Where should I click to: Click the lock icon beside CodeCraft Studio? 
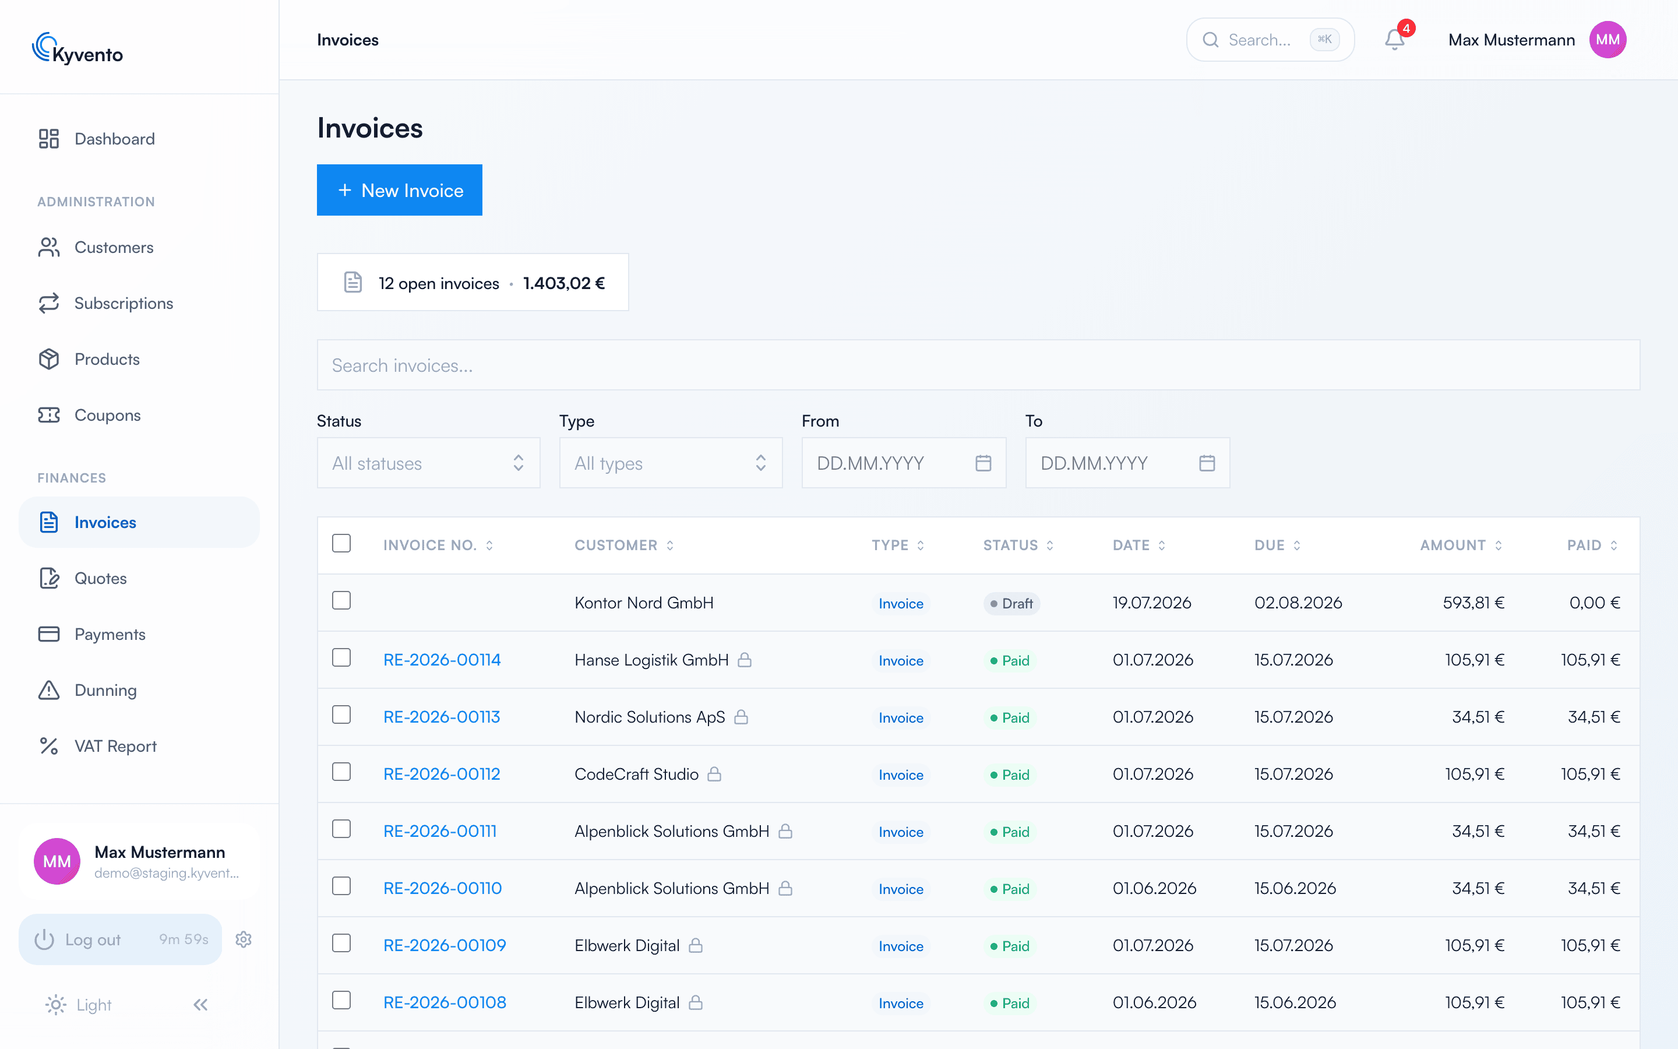pyautogui.click(x=714, y=775)
